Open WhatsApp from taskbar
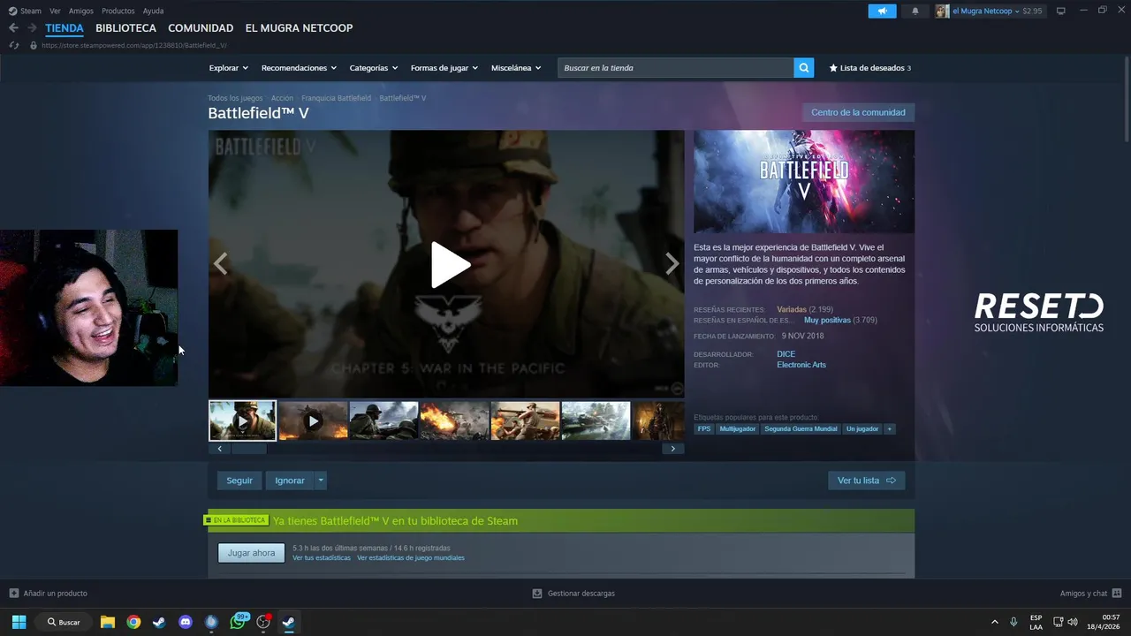The height and width of the screenshot is (636, 1131). [238, 622]
